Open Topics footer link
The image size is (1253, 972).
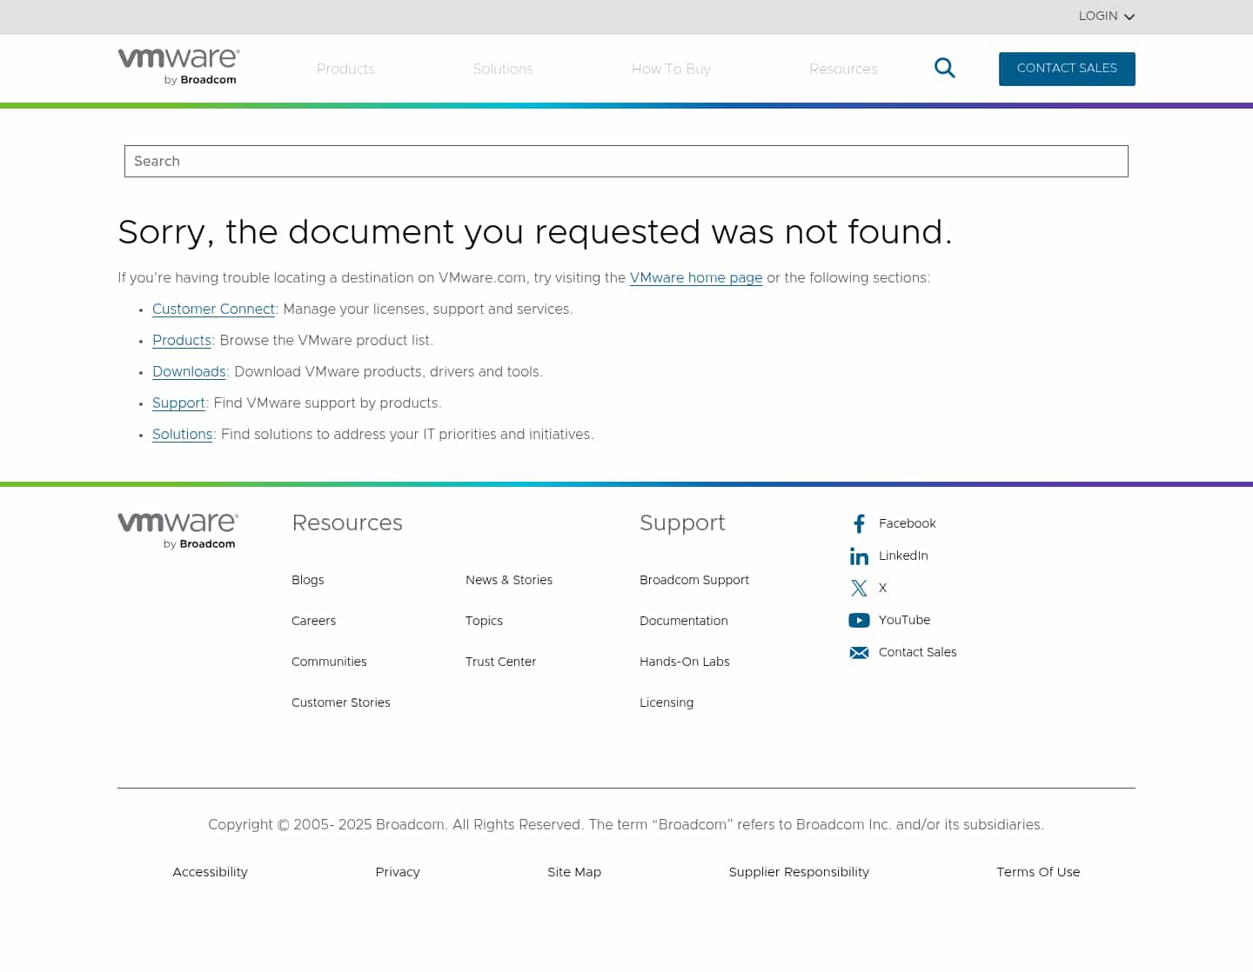click(484, 621)
